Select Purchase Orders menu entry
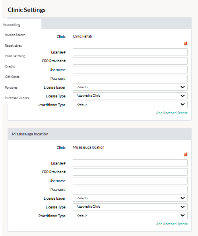This screenshot has height=236, width=198. tap(17, 98)
